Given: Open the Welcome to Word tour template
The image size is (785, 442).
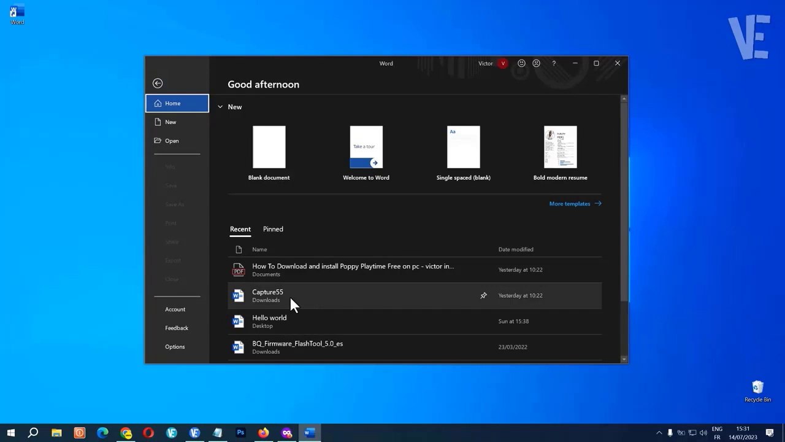Looking at the screenshot, I should pos(366,147).
